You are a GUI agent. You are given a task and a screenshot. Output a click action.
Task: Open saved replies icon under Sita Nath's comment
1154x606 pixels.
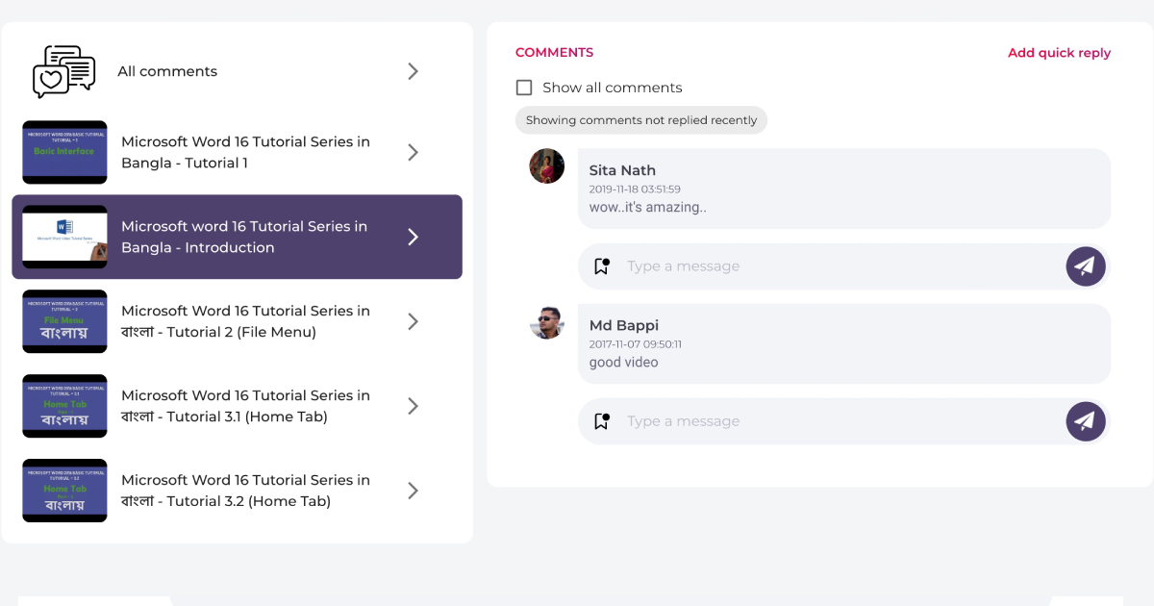(x=602, y=266)
